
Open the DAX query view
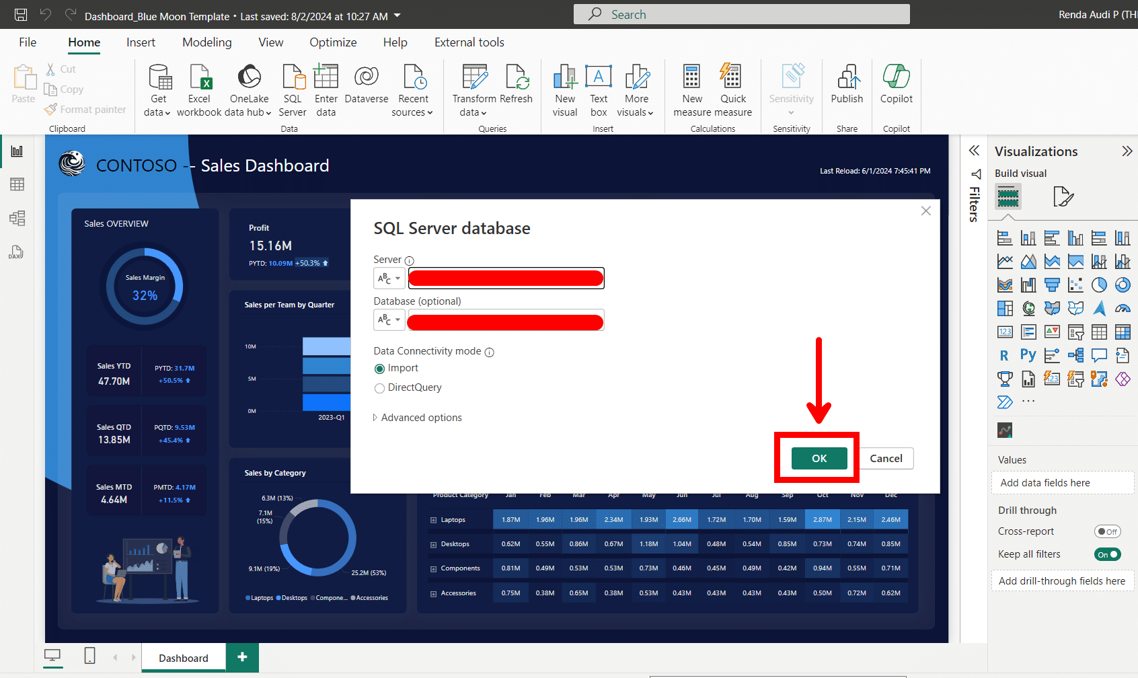click(x=16, y=252)
